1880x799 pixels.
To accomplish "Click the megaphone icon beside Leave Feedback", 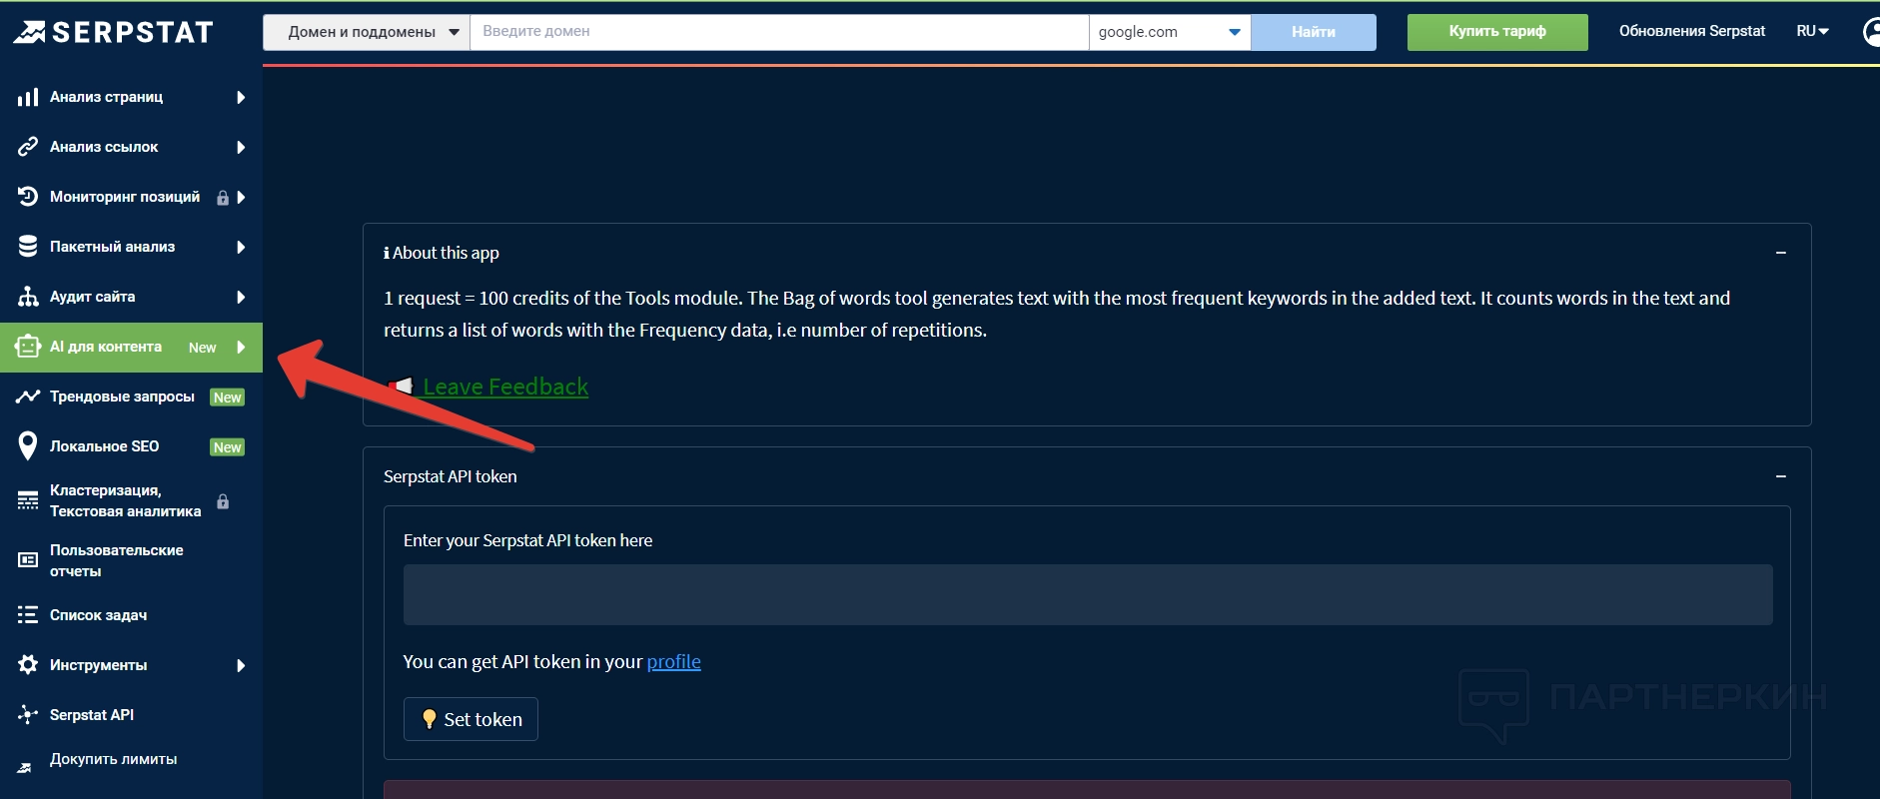I will pyautogui.click(x=402, y=387).
